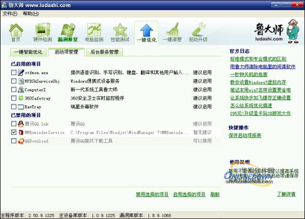Click the 启用选择的项目 link
Viewport: 305px width, 219px height.
pyautogui.click(x=189, y=195)
